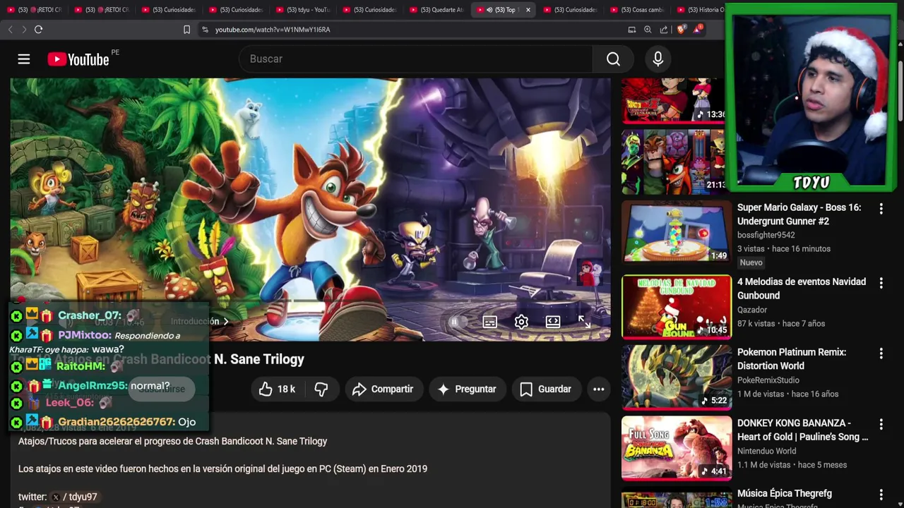The image size is (904, 508).
Task: Toggle the player autoplay switch
Action: click(x=456, y=322)
